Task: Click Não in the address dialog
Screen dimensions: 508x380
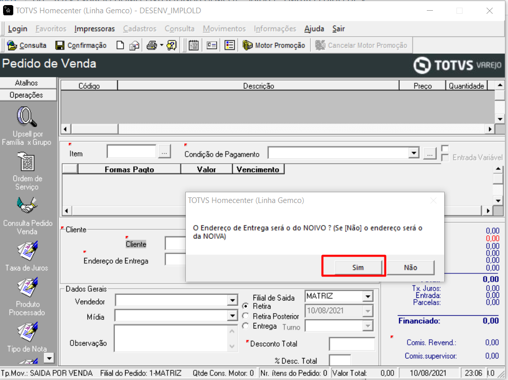Action: 410,267
